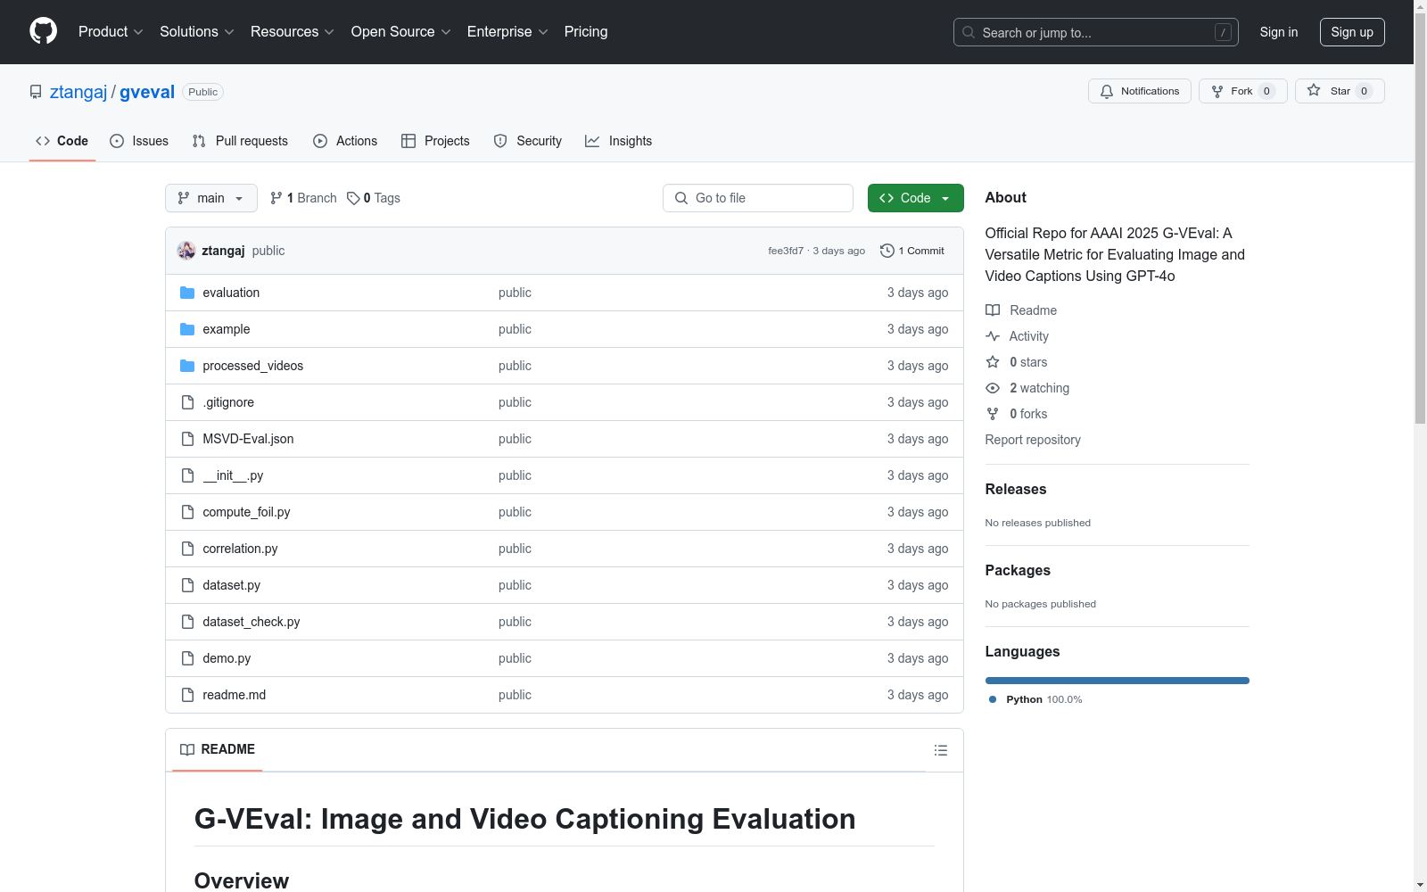The image size is (1427, 892).
Task: Switch to the Insights tab
Action: click(619, 141)
